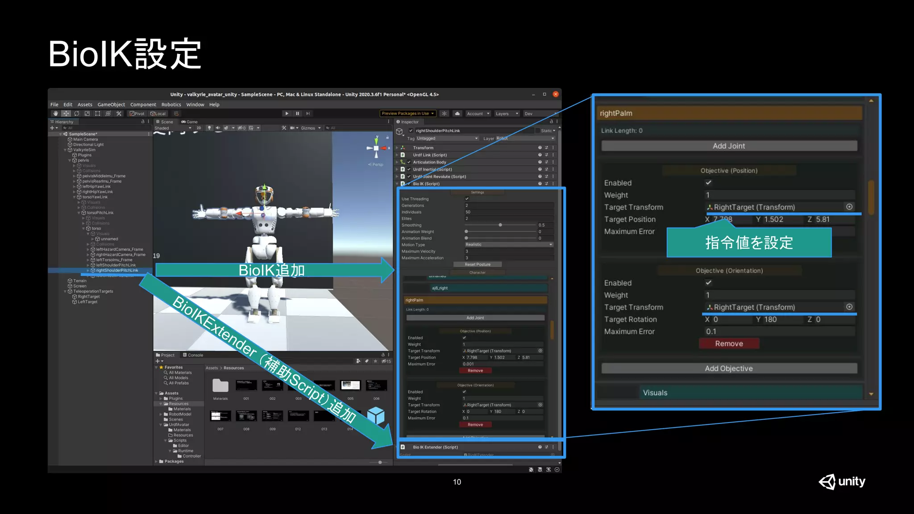Image resolution: width=914 pixels, height=514 pixels.
Task: Select the Rotate tool
Action: pyautogui.click(x=77, y=113)
